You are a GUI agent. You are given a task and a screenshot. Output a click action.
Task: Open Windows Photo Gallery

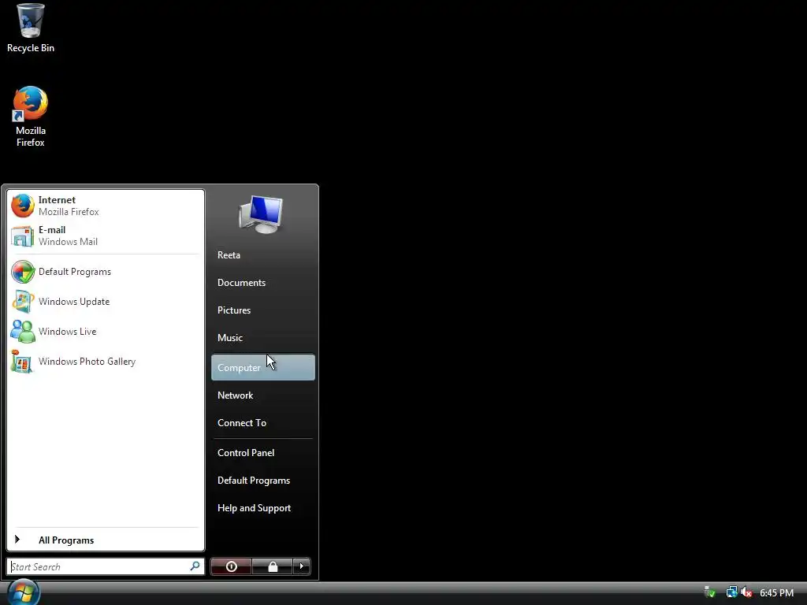click(x=105, y=361)
